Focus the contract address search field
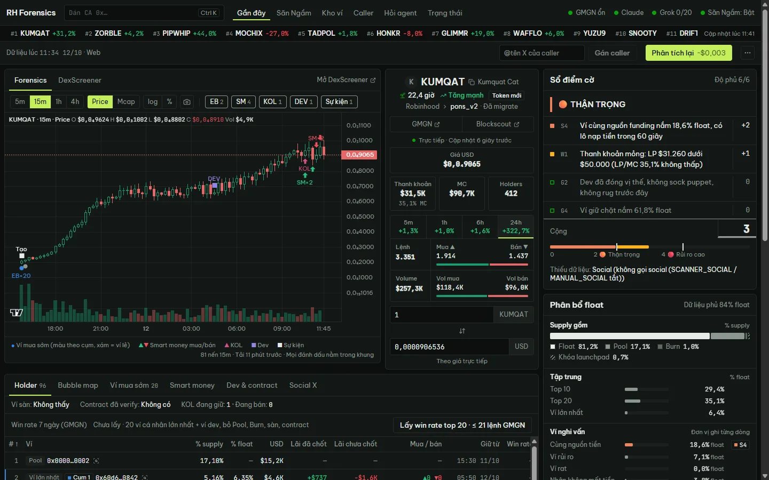This screenshot has height=480, width=769. [x=143, y=13]
